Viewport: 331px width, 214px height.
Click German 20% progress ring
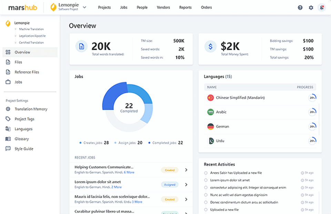pyautogui.click(x=312, y=127)
